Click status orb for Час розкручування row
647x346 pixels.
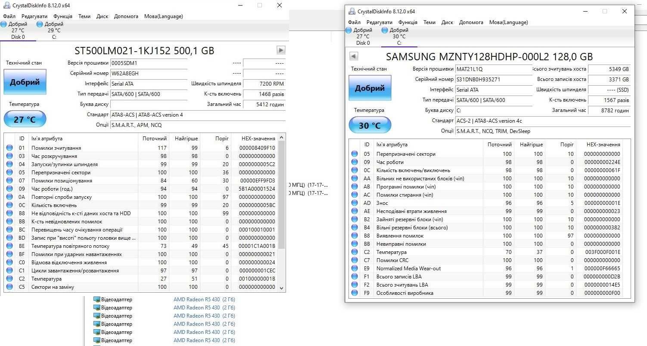pyautogui.click(x=9, y=156)
